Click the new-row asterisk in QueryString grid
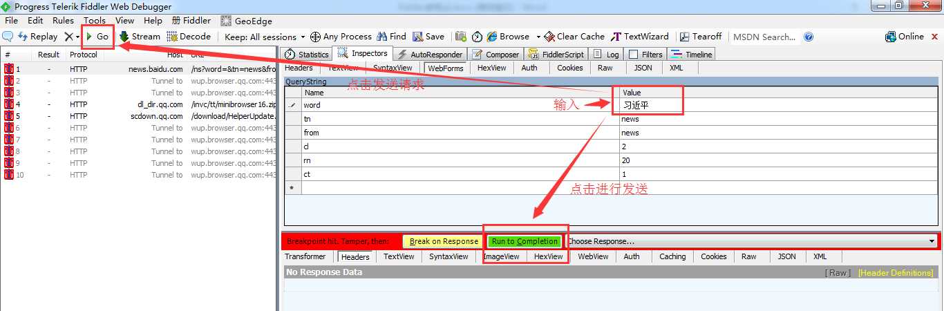944x311 pixels. pyautogui.click(x=292, y=187)
